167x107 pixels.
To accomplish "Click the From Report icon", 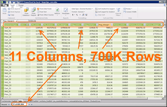I will click(34, 10).
